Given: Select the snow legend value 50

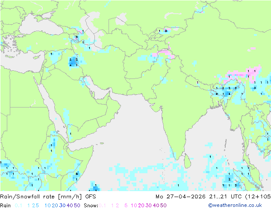Looking at the screenshot, I should click(x=163, y=206).
